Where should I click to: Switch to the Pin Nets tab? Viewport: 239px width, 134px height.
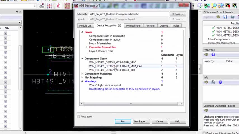pos(150,26)
